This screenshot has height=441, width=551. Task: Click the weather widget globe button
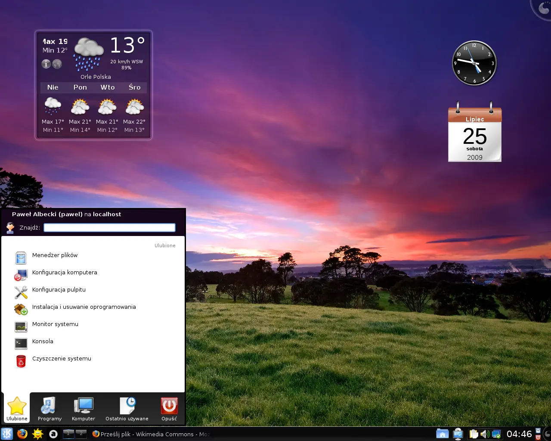click(x=57, y=64)
